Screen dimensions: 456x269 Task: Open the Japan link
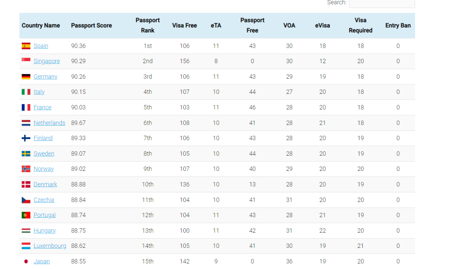coord(41,261)
